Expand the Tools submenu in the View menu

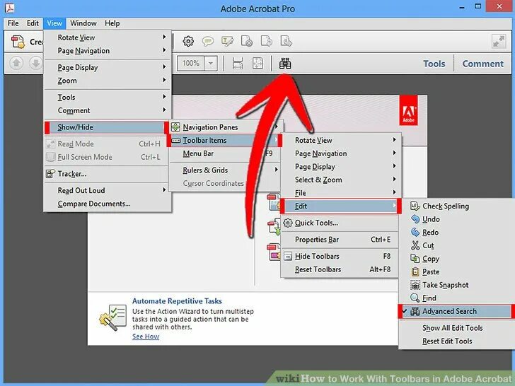point(107,97)
